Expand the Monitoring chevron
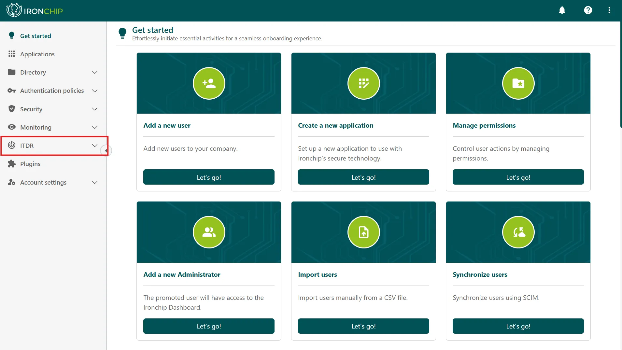This screenshot has height=350, width=622. [x=95, y=127]
